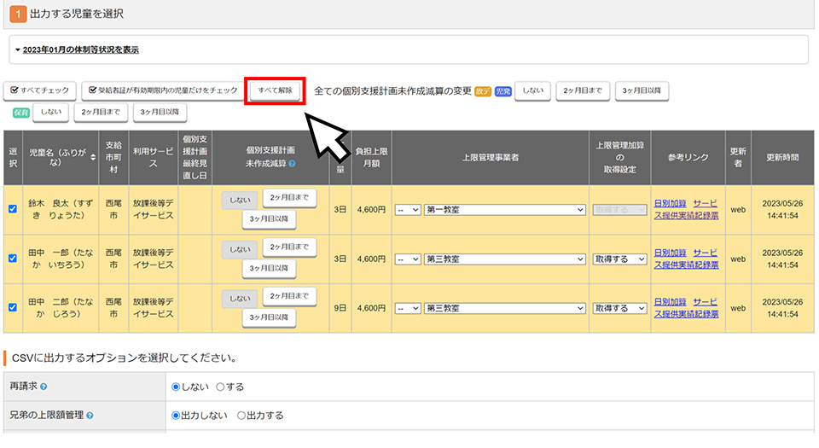Click 田中 一郎（たなか いちろう） name cell

[61, 259]
